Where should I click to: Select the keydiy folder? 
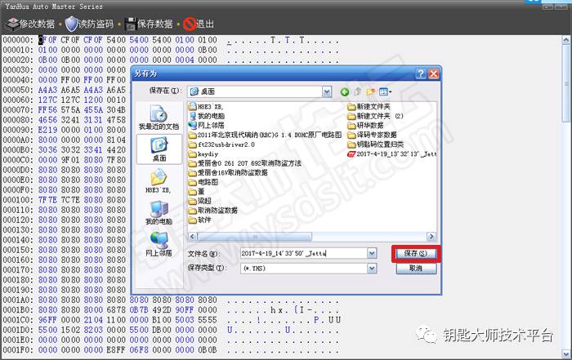pos(204,153)
